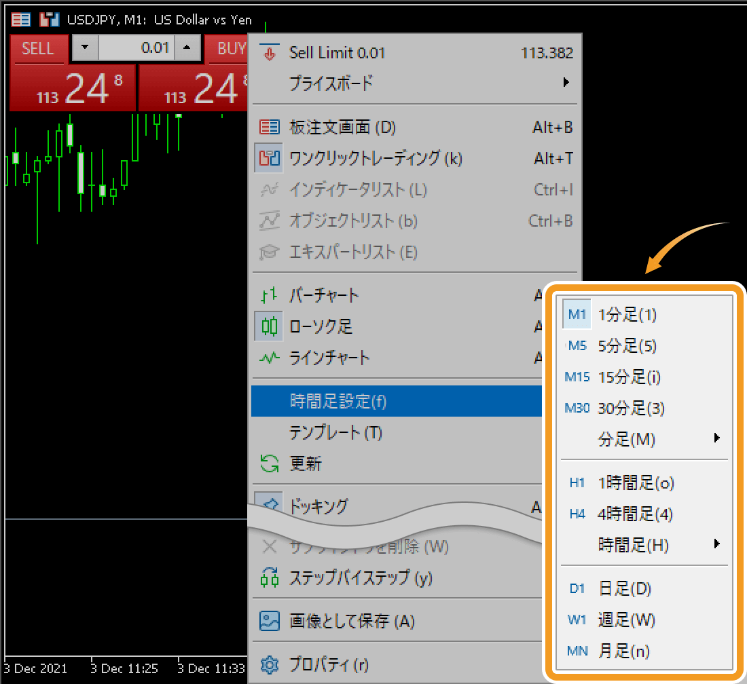Toggle ワンクリックトレーディング icon
Screen dimensions: 747x684
[x=270, y=158]
